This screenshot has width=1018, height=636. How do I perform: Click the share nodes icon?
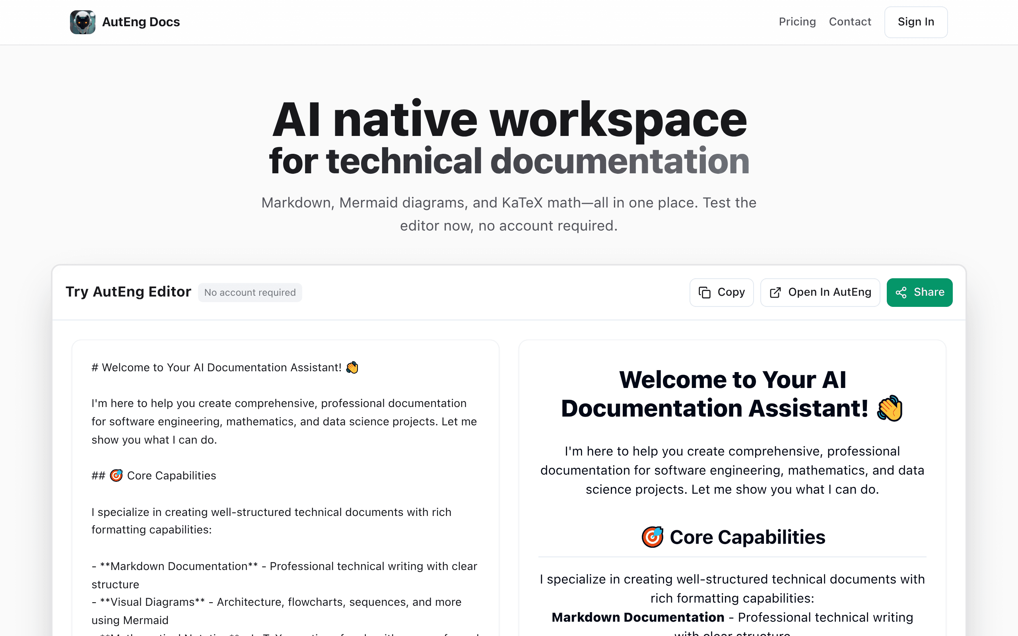pyautogui.click(x=901, y=292)
